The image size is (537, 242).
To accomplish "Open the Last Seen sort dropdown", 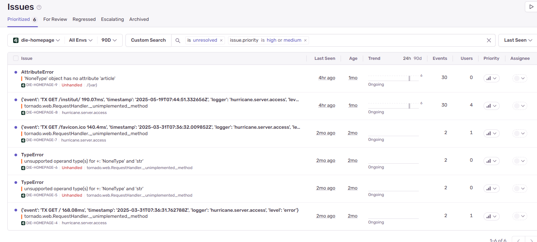I will click(x=518, y=40).
